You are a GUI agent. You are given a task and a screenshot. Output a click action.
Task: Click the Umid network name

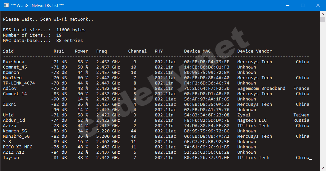tap(8, 115)
